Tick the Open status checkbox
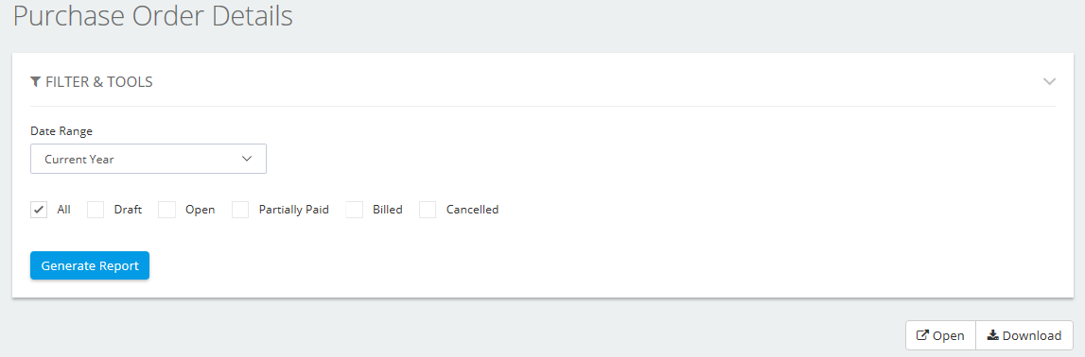The height and width of the screenshot is (357, 1085). pos(166,210)
